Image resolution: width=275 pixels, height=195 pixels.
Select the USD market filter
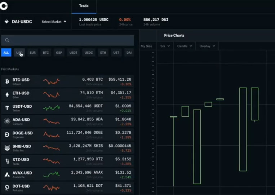[x=19, y=52]
